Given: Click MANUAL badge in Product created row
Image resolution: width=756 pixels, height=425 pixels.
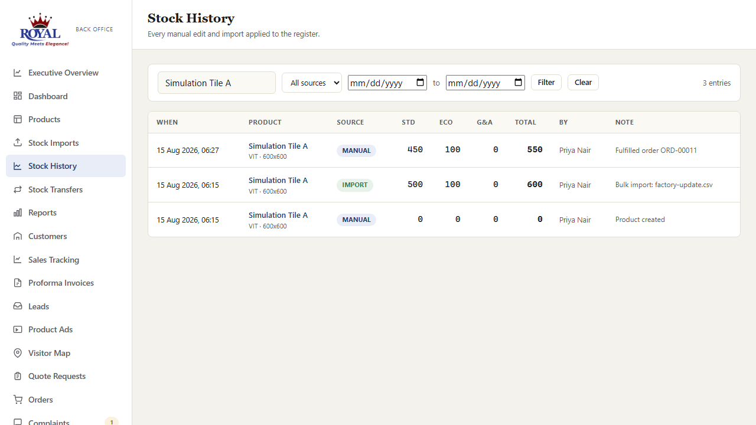Looking at the screenshot, I should click(x=356, y=220).
